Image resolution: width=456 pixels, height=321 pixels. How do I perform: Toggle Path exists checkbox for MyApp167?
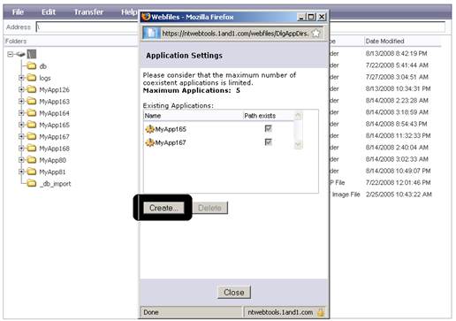point(269,142)
